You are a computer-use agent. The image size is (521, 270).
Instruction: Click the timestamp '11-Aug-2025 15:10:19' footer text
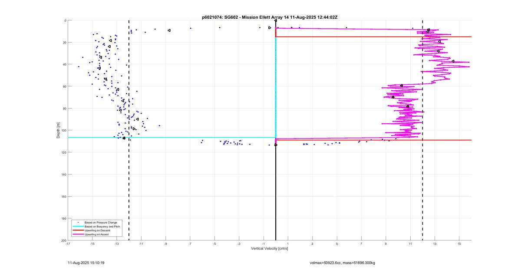86,263
